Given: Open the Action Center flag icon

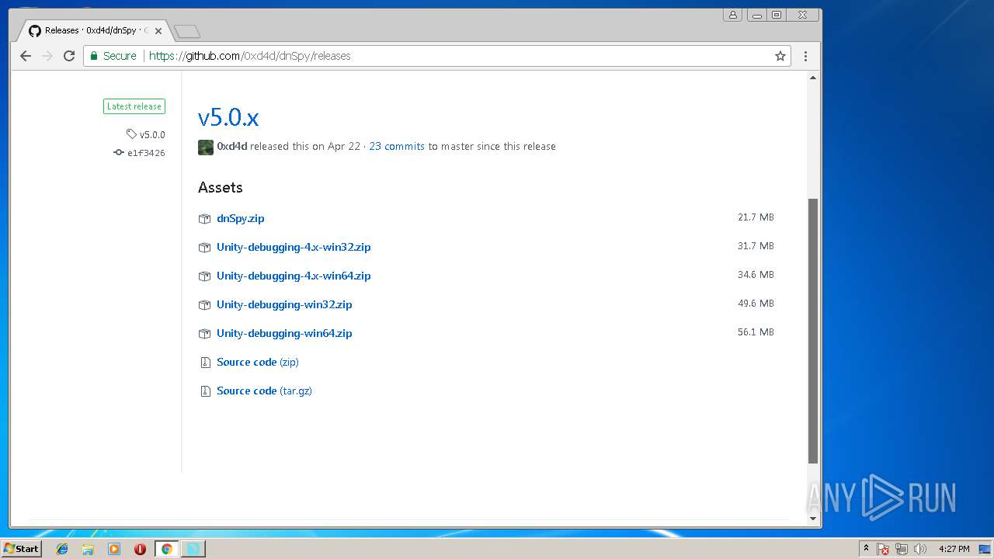Looking at the screenshot, I should click(883, 549).
